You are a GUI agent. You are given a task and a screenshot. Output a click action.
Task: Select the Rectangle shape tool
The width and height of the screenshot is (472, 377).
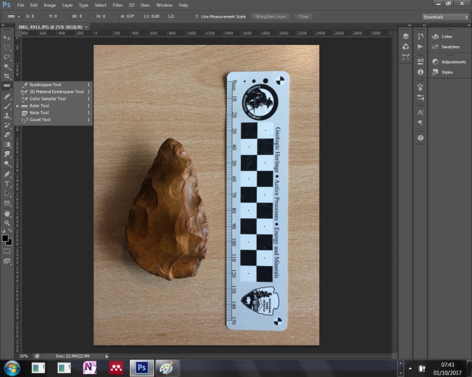tap(7, 203)
